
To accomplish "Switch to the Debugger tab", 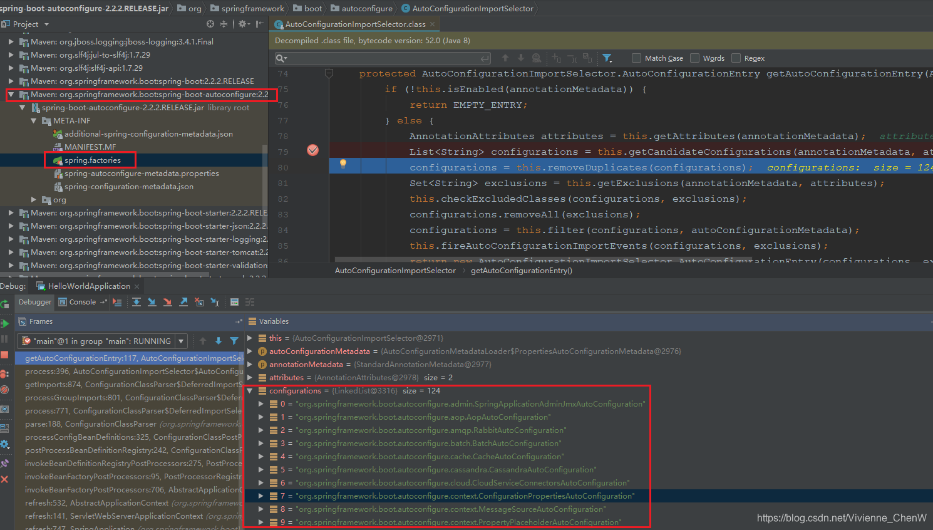I will (35, 302).
